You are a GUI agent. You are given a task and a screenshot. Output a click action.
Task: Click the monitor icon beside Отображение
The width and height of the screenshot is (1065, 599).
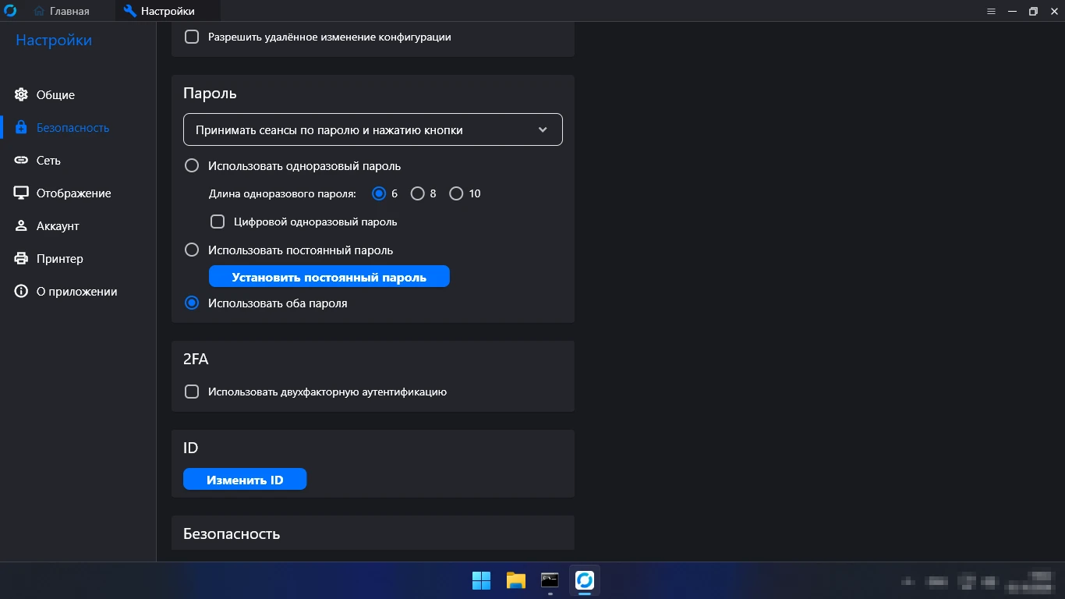tap(22, 193)
